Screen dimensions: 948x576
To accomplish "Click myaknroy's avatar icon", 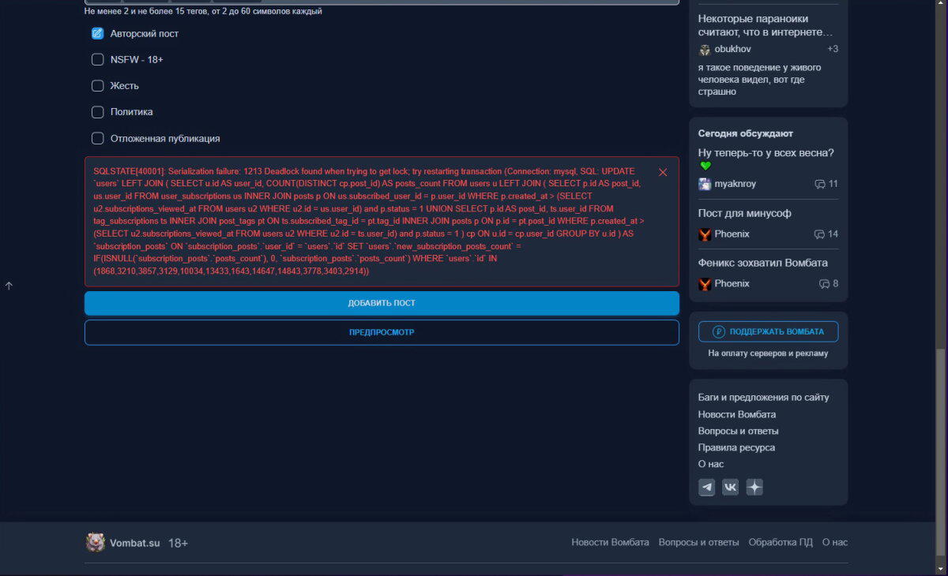I will [x=705, y=184].
